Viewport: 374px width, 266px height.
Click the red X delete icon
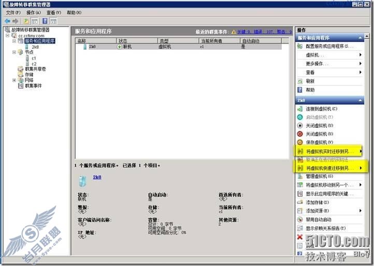pyautogui.click(x=300, y=237)
